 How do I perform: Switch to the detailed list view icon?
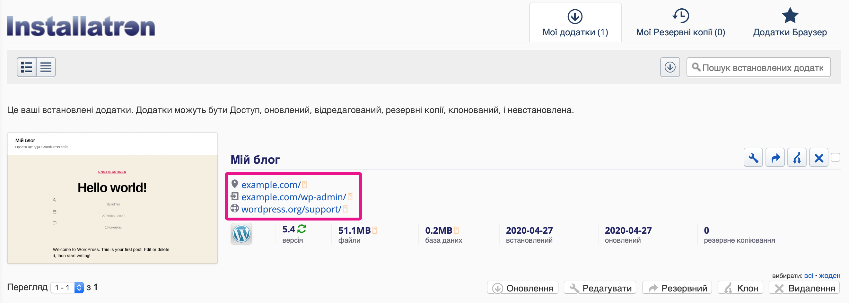(27, 67)
